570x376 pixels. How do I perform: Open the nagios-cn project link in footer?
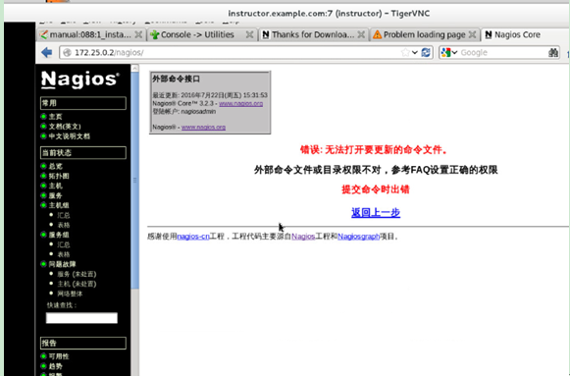pyautogui.click(x=193, y=237)
